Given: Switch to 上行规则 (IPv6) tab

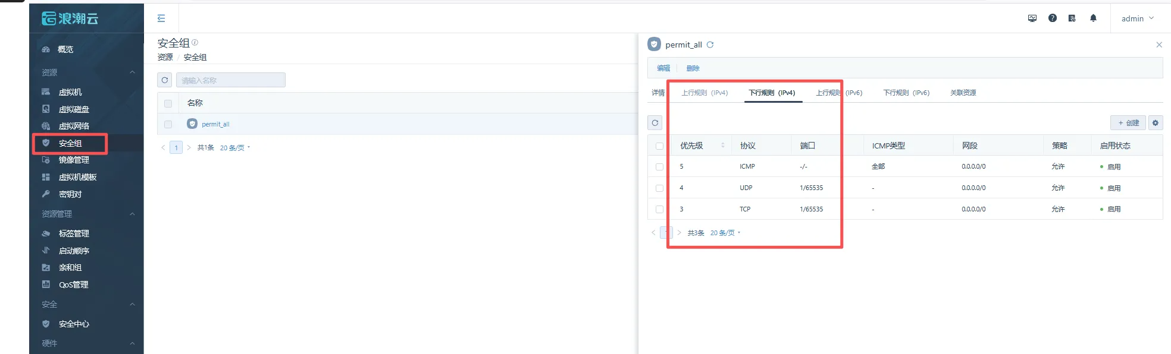Looking at the screenshot, I should tap(839, 93).
